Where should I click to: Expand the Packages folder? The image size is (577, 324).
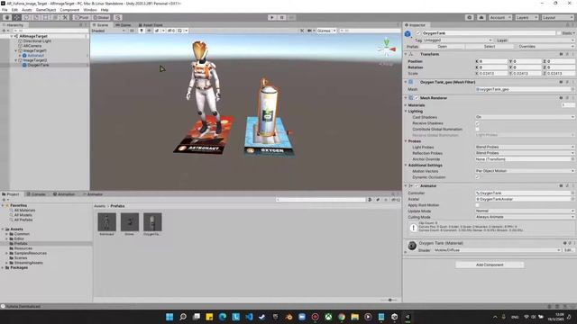[3, 268]
